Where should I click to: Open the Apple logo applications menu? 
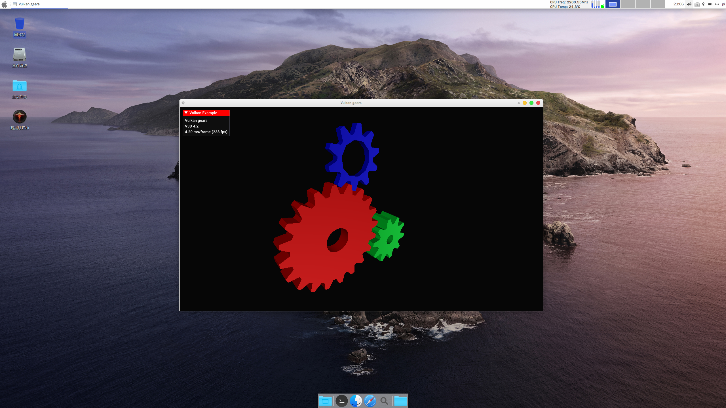[4, 4]
